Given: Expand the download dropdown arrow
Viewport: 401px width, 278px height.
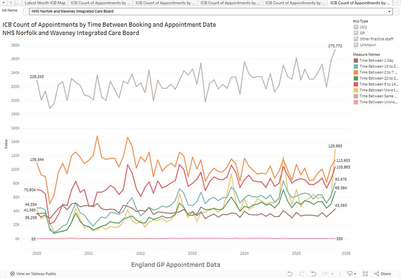Looking at the screenshot, I should [355, 274].
